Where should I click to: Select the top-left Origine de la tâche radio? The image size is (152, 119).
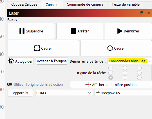(x=111, y=68)
